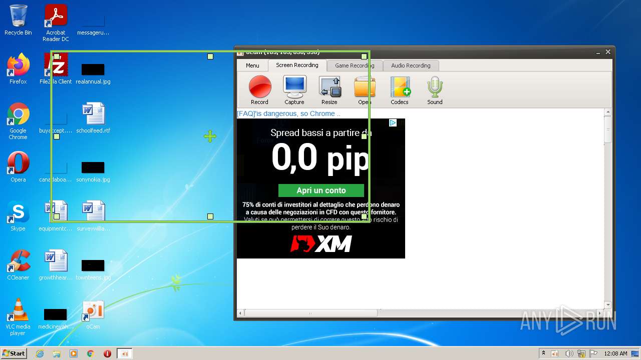Take a screenshot with the Capture icon

coord(294,90)
